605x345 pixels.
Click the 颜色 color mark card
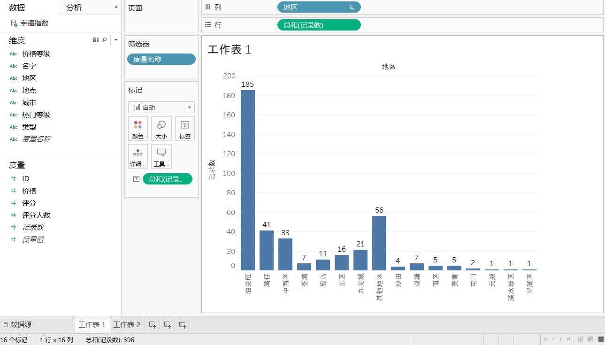[x=138, y=129]
